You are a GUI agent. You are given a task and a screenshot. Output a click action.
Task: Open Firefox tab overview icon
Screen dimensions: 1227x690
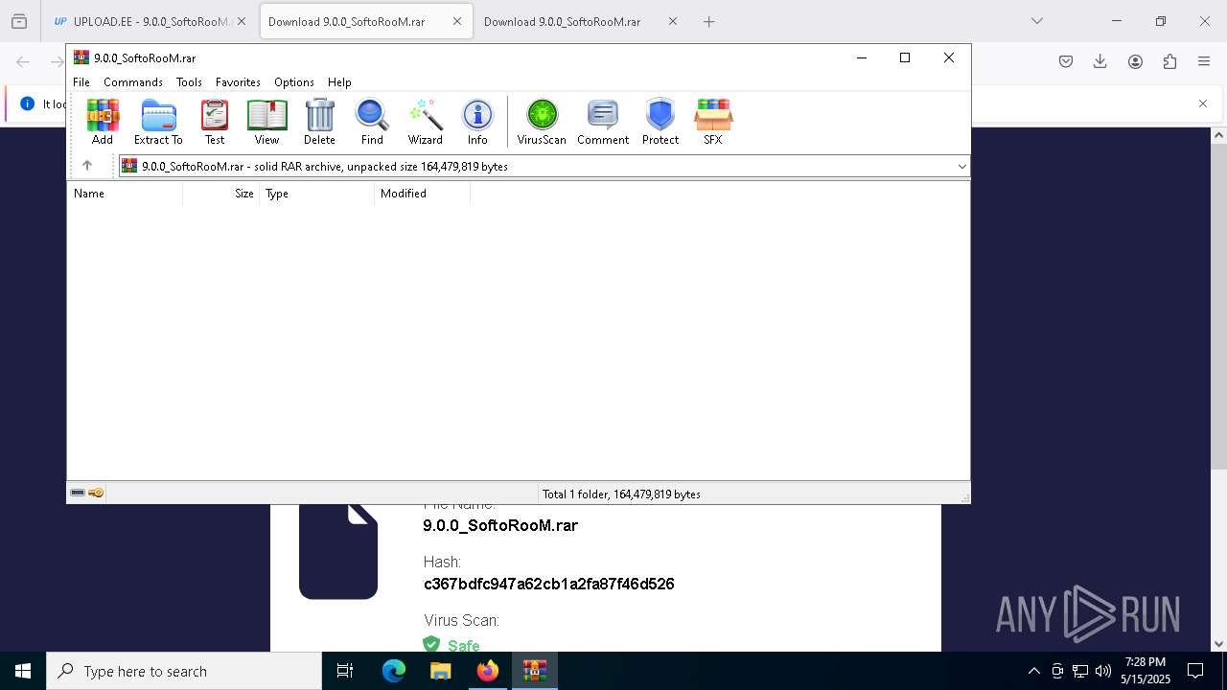(x=19, y=21)
